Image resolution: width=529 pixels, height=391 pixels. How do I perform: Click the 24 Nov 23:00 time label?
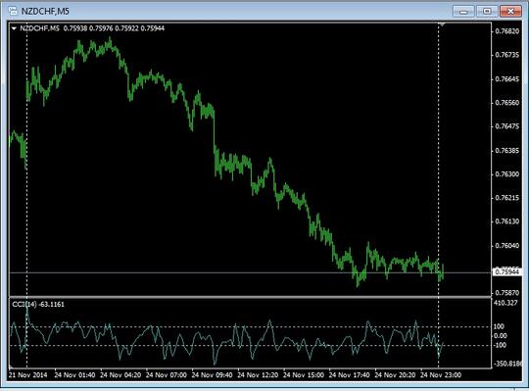pyautogui.click(x=440, y=375)
